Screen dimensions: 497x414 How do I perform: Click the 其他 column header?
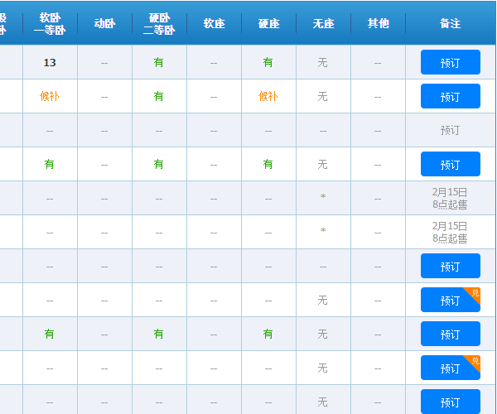click(378, 23)
